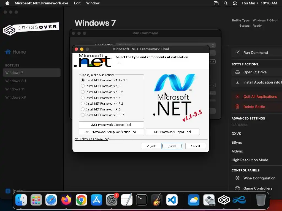The width and height of the screenshot is (282, 211).
Task: Toggle MSync advanced setting
Action: tap(237, 151)
